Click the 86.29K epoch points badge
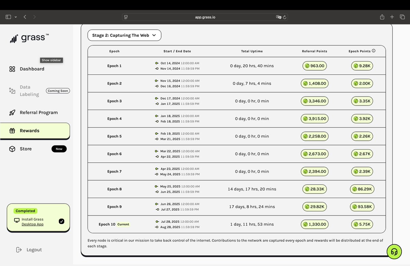This screenshot has width=410, height=266. [362, 189]
